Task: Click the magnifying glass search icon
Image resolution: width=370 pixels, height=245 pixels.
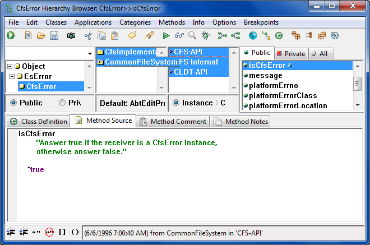Action: click(192, 36)
